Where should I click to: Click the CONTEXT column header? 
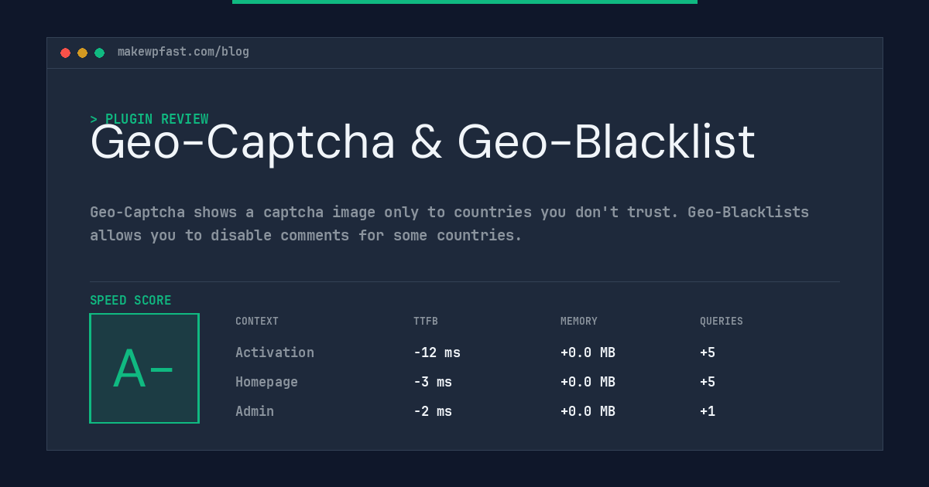click(x=257, y=322)
